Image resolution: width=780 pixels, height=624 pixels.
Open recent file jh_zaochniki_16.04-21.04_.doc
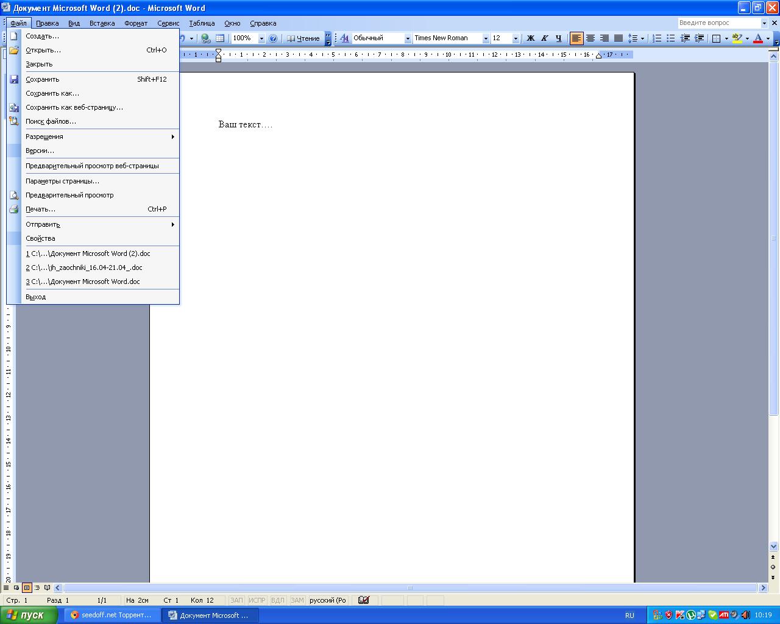(x=93, y=268)
